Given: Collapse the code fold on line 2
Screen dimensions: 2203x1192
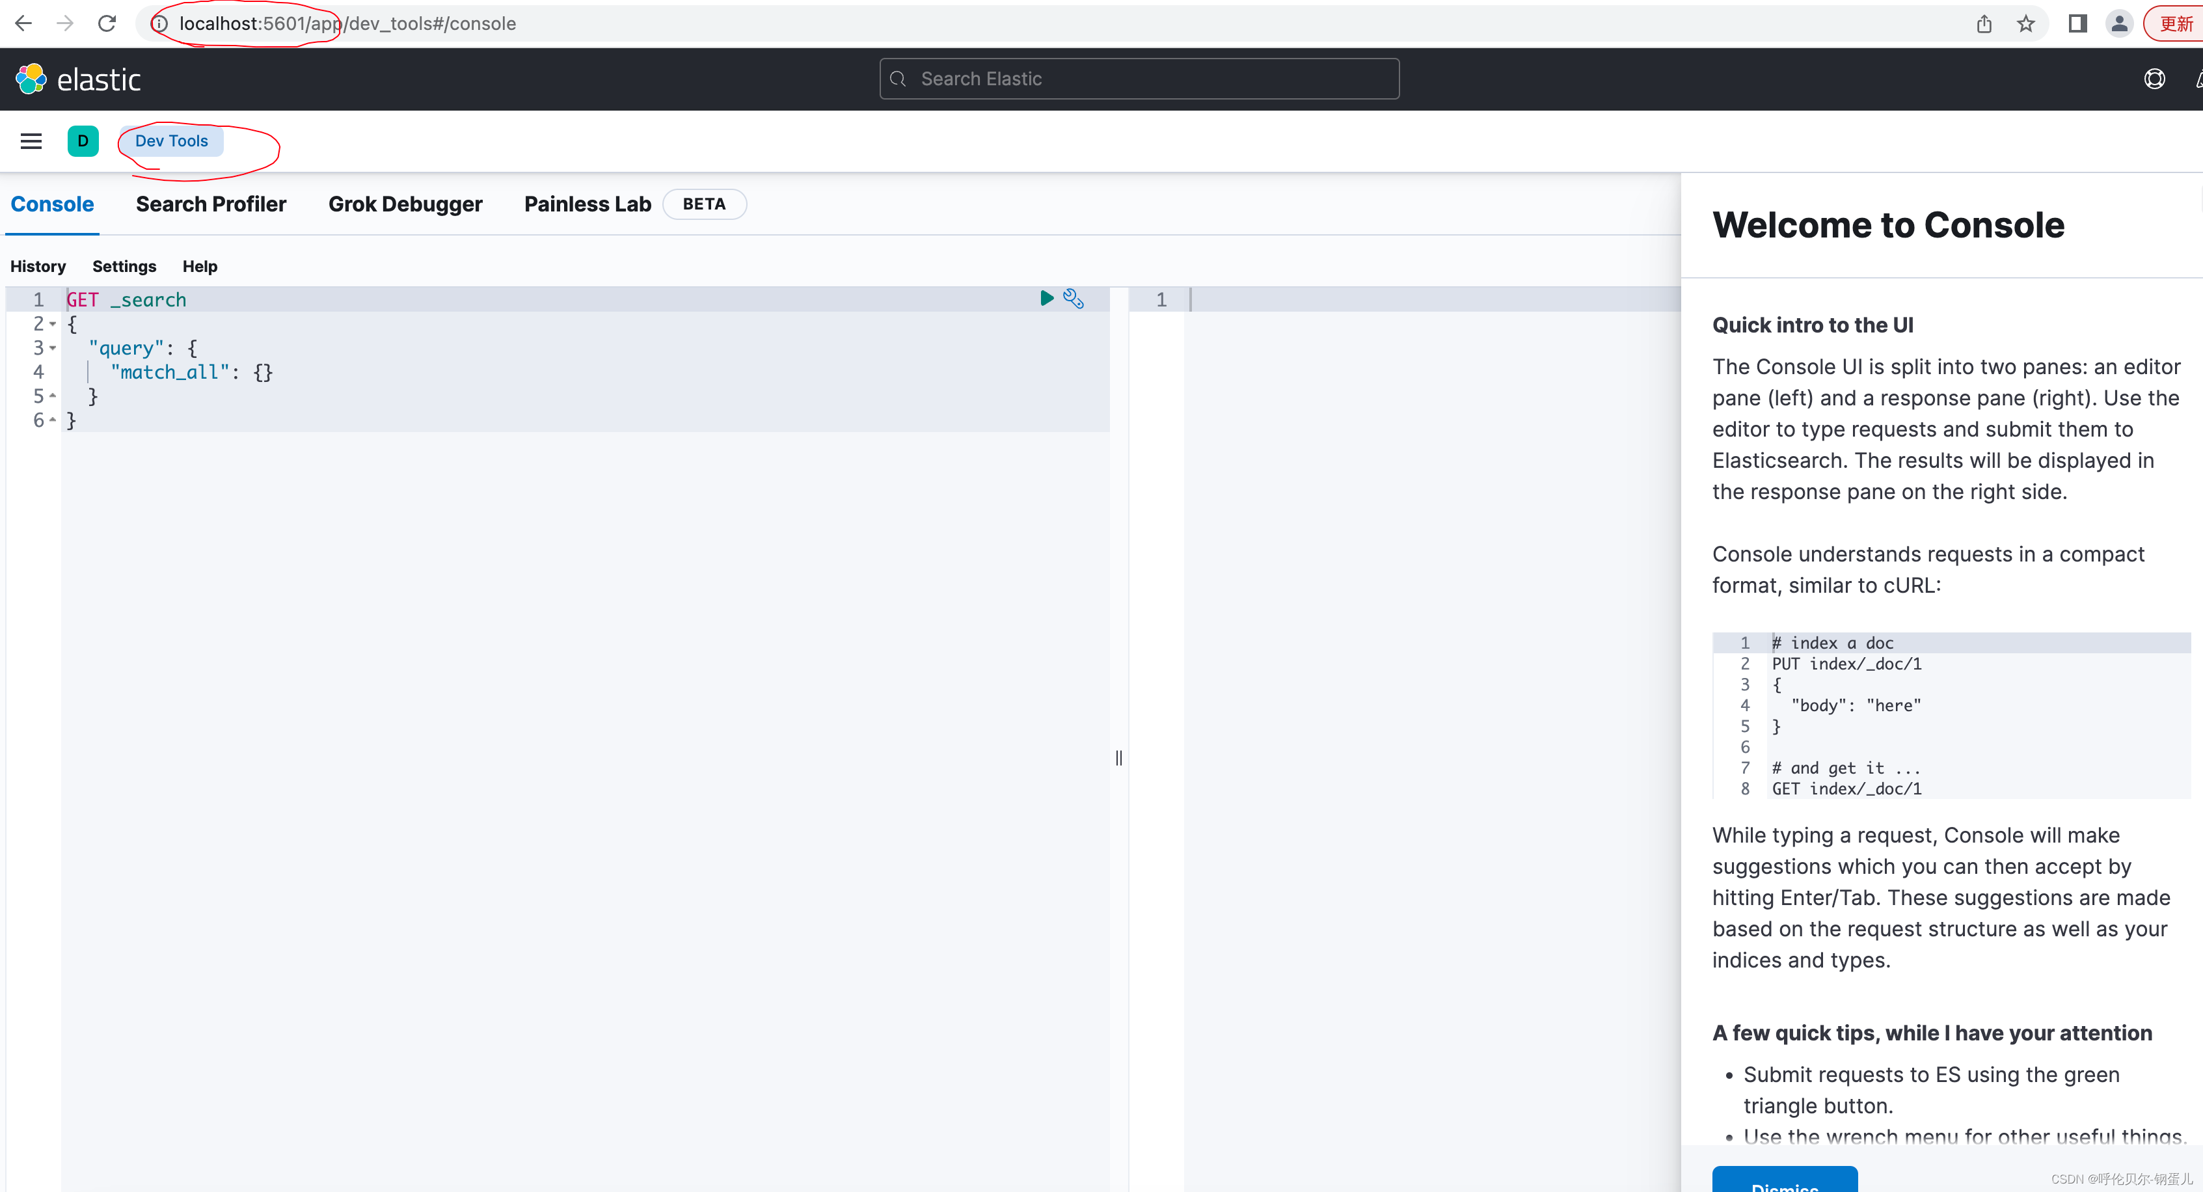Looking at the screenshot, I should click(x=53, y=324).
